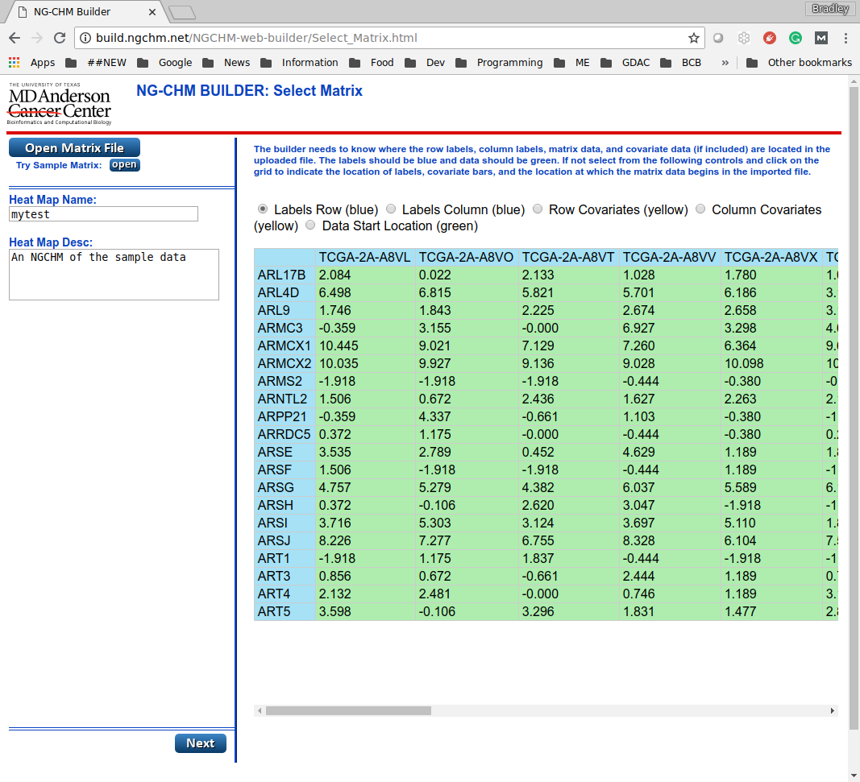Click column header TCGA-2A-A8VO
Screen dimensions: 860x782
coord(466,257)
